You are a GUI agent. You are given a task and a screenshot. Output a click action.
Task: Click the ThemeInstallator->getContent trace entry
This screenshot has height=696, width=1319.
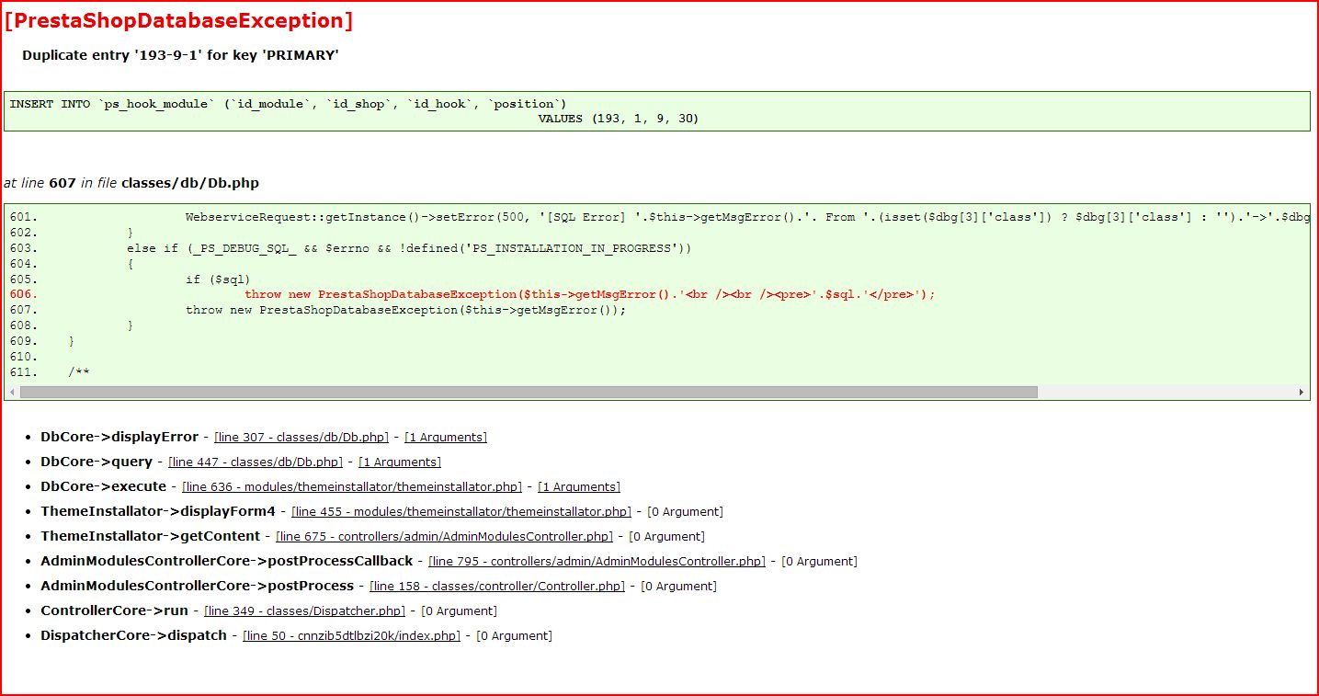151,537
